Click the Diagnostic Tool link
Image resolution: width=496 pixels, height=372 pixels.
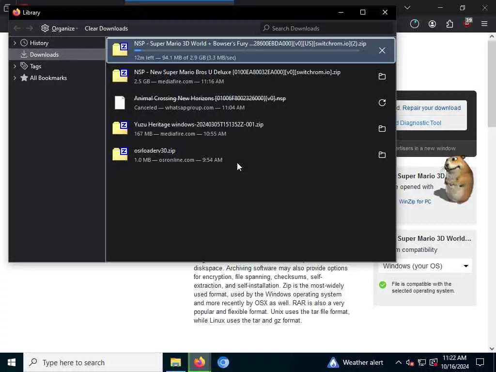420,123
